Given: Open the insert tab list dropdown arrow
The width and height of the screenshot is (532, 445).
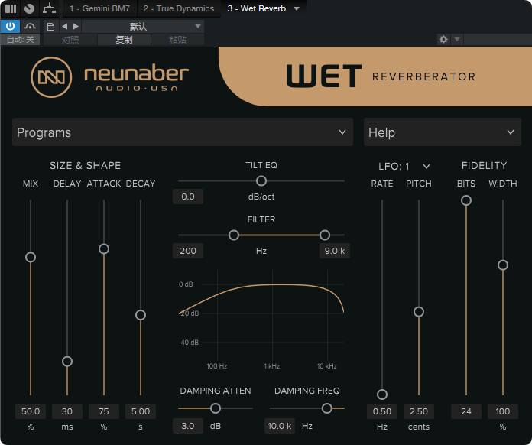Looking at the screenshot, I should [297, 8].
